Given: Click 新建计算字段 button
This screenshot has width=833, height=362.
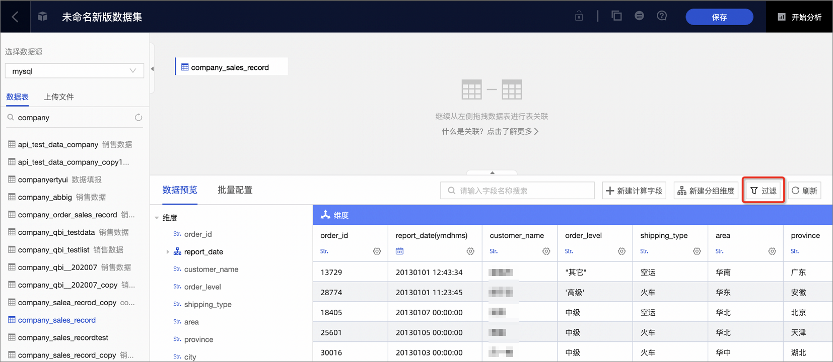Looking at the screenshot, I should (x=634, y=191).
